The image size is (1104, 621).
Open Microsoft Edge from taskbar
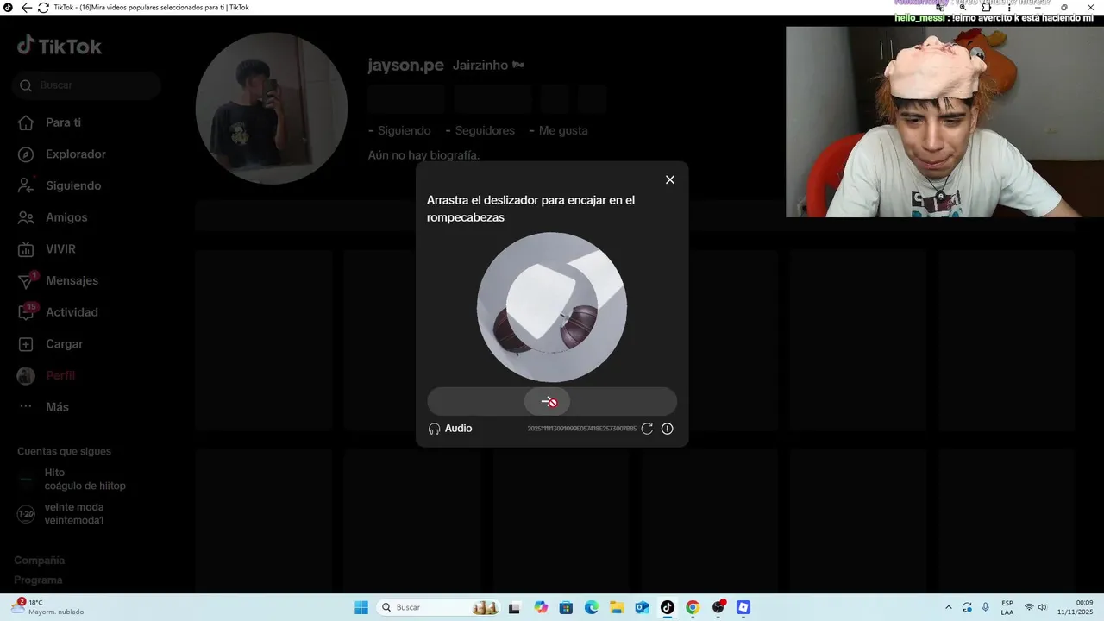click(x=591, y=607)
